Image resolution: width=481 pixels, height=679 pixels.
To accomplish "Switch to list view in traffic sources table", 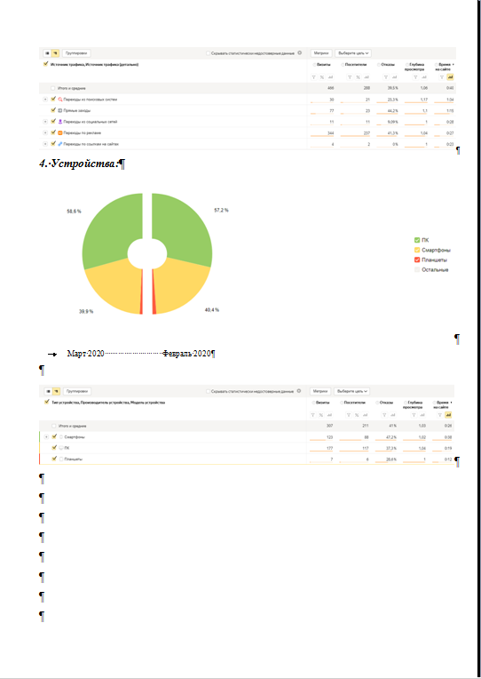I will [47, 53].
